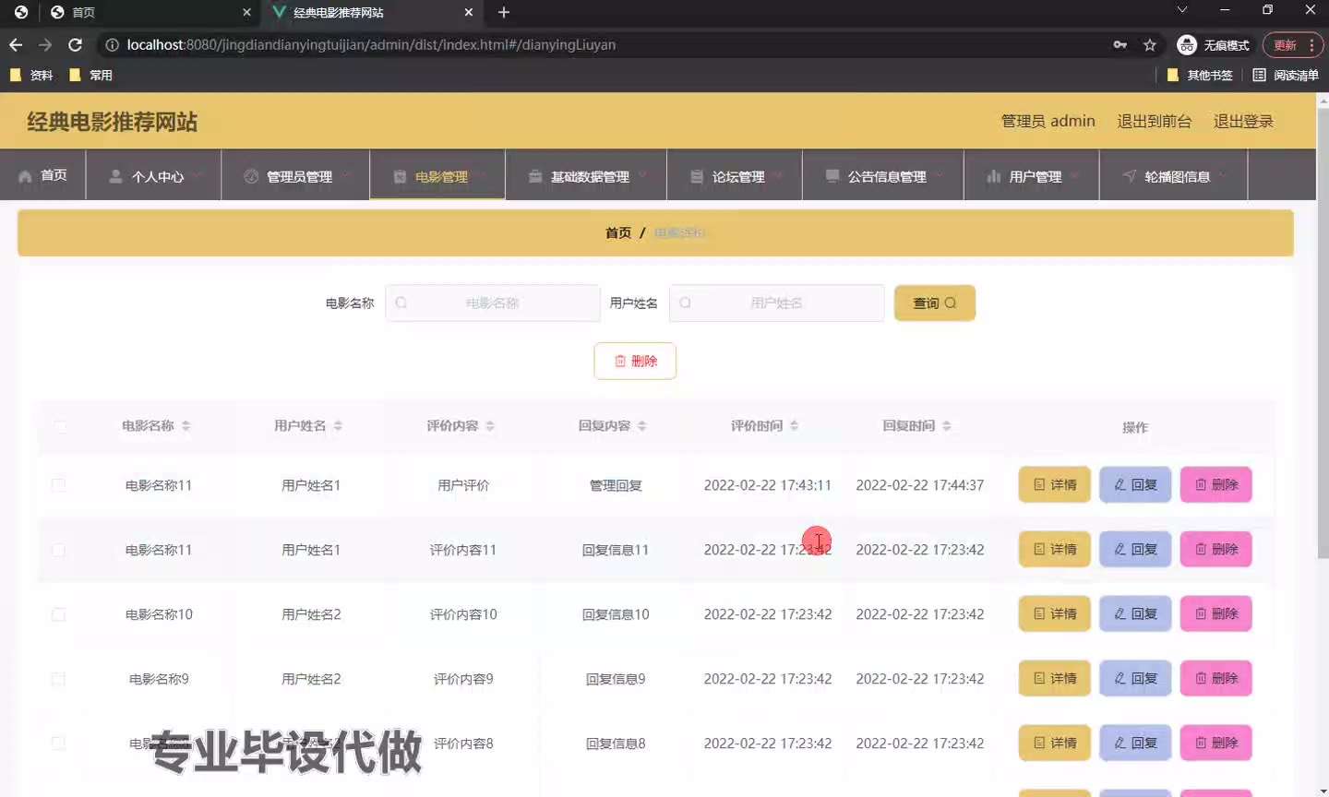
Task: Click the 回复信息10 cell text
Action: coord(616,614)
